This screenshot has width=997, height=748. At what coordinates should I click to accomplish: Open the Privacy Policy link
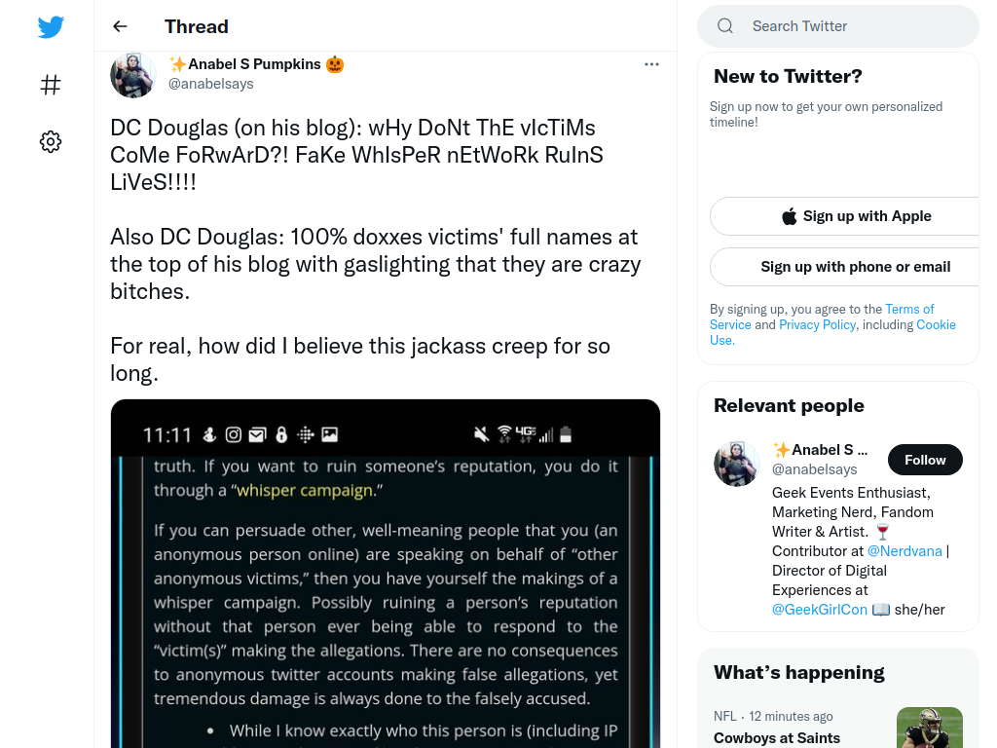coord(817,325)
